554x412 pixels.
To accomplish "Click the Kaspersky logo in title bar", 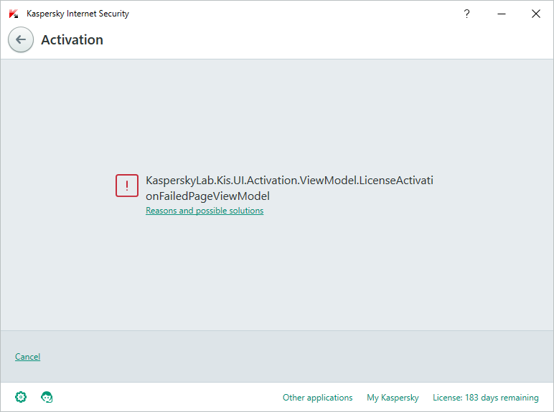I will (x=14, y=14).
